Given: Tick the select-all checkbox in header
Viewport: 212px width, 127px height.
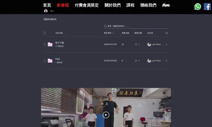Looking at the screenshot, I should tap(45, 33).
